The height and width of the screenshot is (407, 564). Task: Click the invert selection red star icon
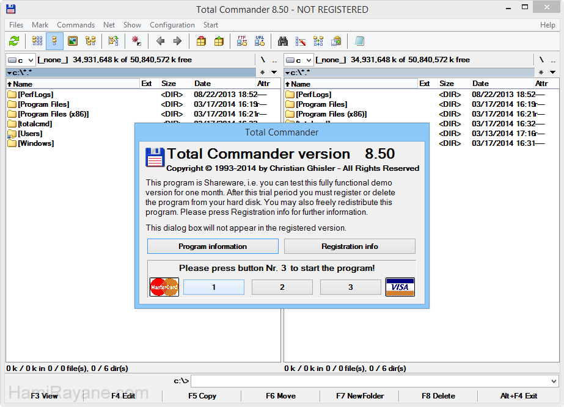136,41
